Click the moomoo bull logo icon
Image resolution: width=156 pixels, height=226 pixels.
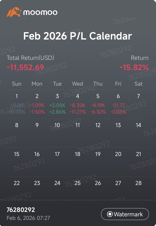click(14, 12)
